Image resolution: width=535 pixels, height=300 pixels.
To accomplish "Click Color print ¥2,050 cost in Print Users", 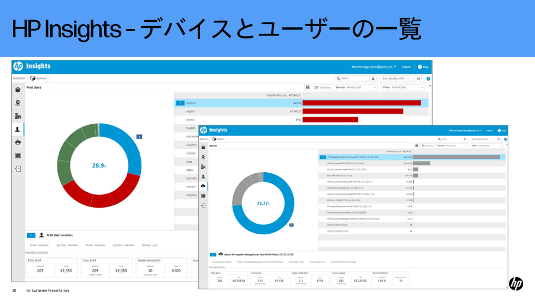I will pos(121,270).
